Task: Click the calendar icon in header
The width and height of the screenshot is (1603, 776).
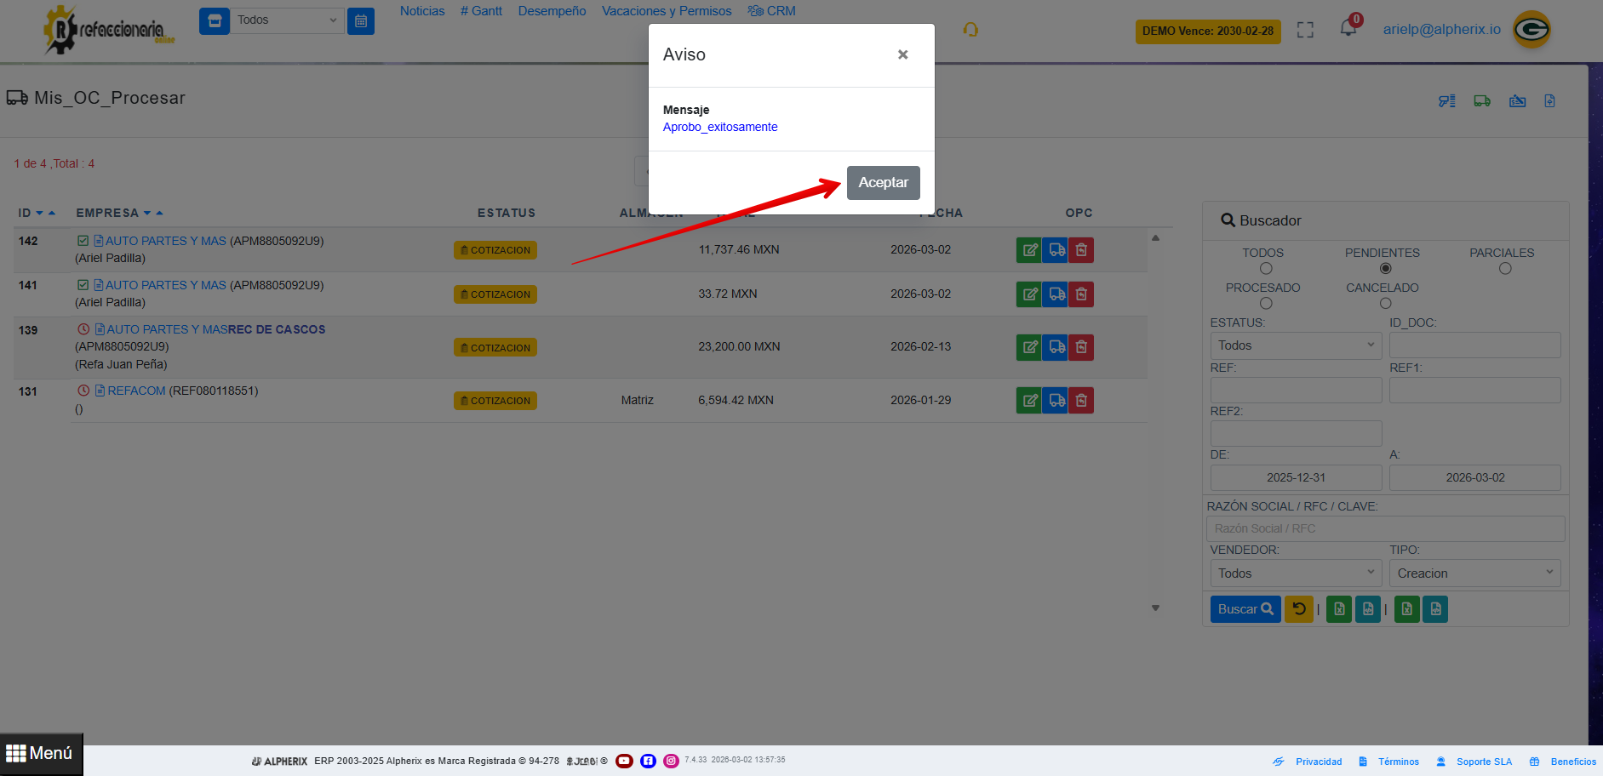Action: (x=361, y=21)
